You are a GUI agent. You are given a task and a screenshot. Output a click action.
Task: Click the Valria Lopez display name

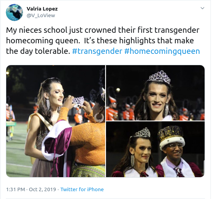click(x=42, y=9)
